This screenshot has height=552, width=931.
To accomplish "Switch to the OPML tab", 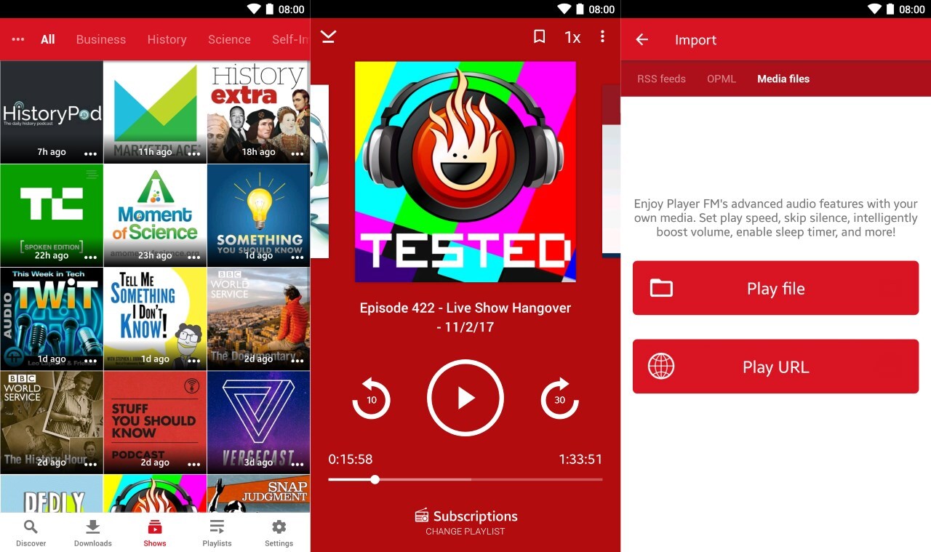I will pyautogui.click(x=722, y=79).
